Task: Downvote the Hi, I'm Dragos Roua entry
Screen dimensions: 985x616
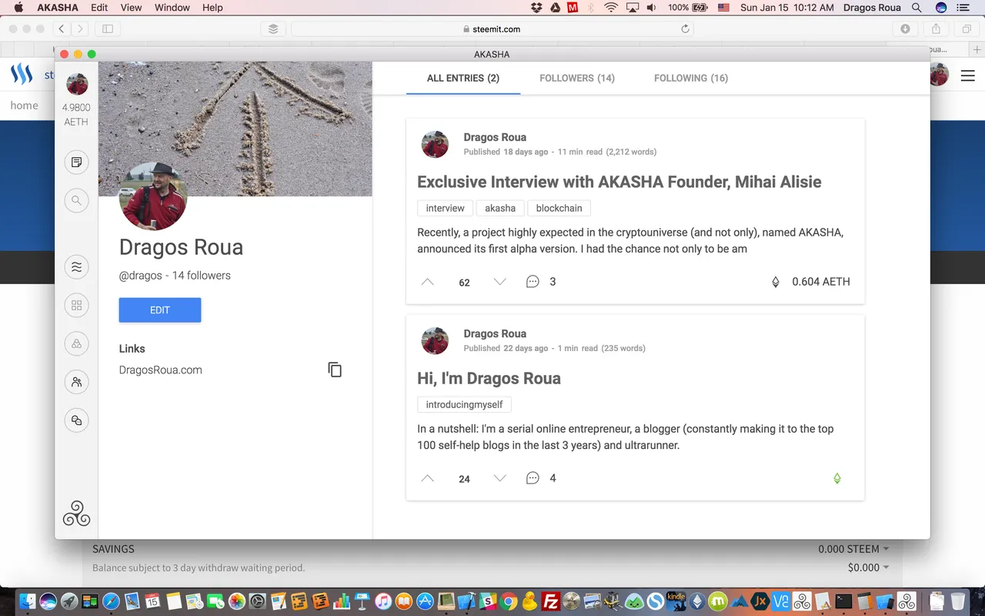Action: pos(499,478)
